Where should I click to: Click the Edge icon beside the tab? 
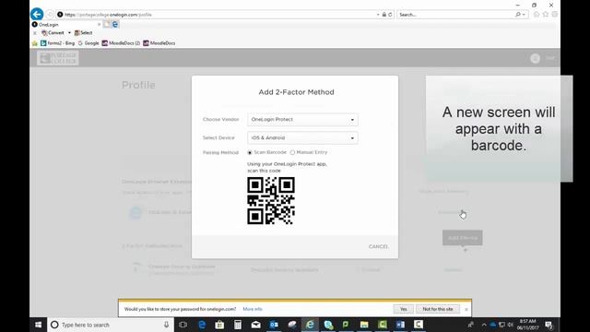pos(115,25)
